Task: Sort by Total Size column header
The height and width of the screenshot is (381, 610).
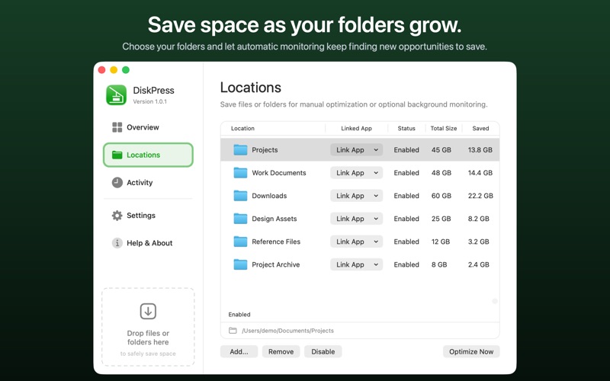Action: pyautogui.click(x=444, y=128)
